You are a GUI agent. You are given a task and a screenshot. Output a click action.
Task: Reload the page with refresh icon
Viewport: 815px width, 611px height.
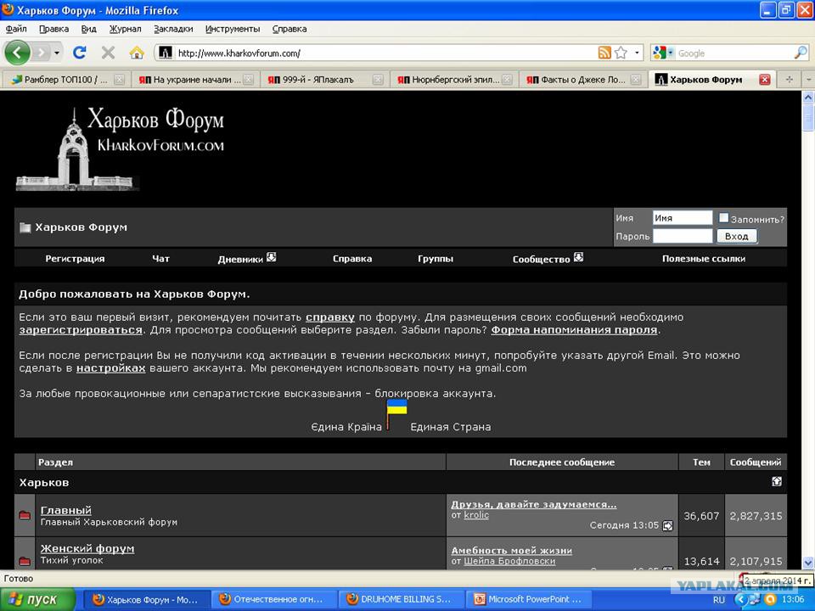click(x=80, y=53)
